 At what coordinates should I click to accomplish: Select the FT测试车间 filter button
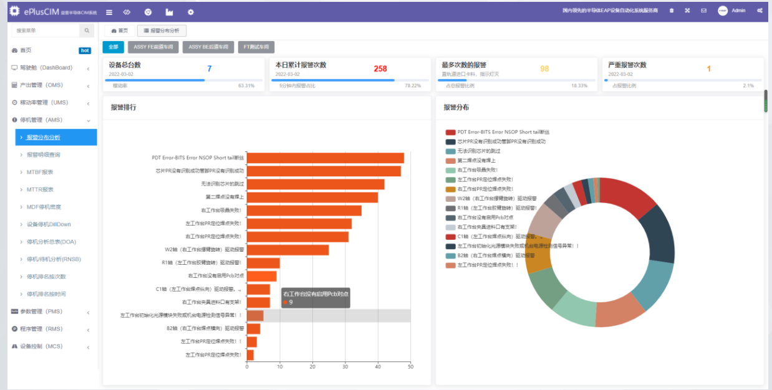pyautogui.click(x=256, y=47)
